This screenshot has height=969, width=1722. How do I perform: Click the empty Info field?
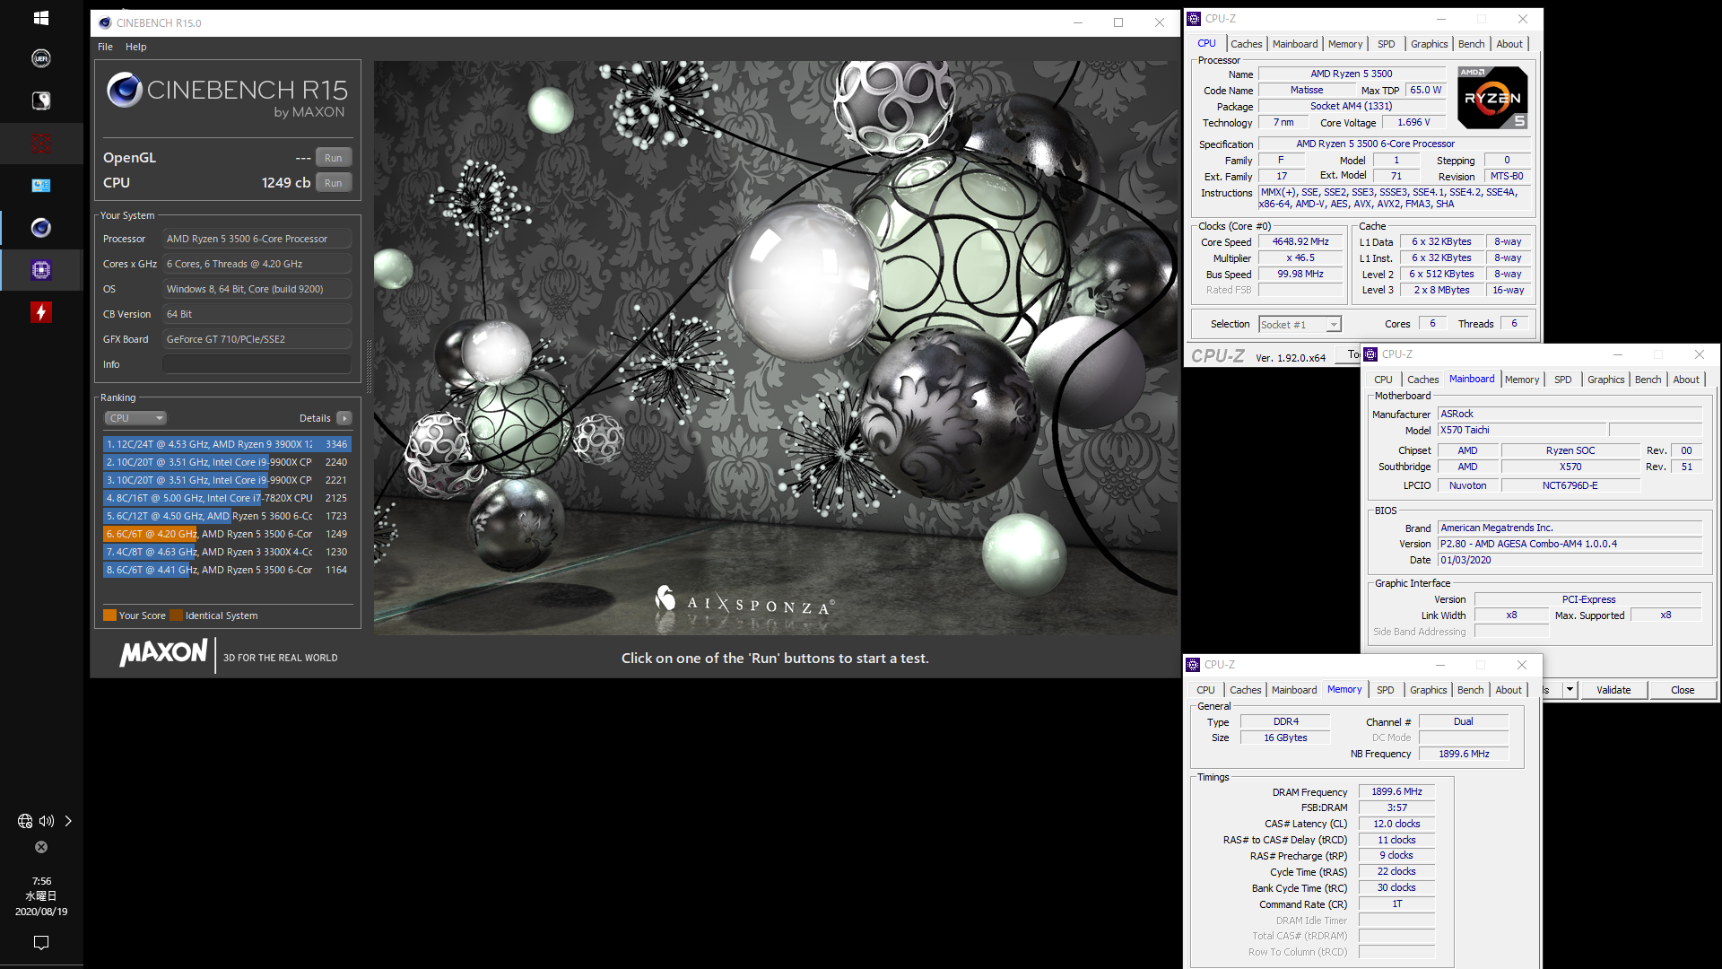257,364
